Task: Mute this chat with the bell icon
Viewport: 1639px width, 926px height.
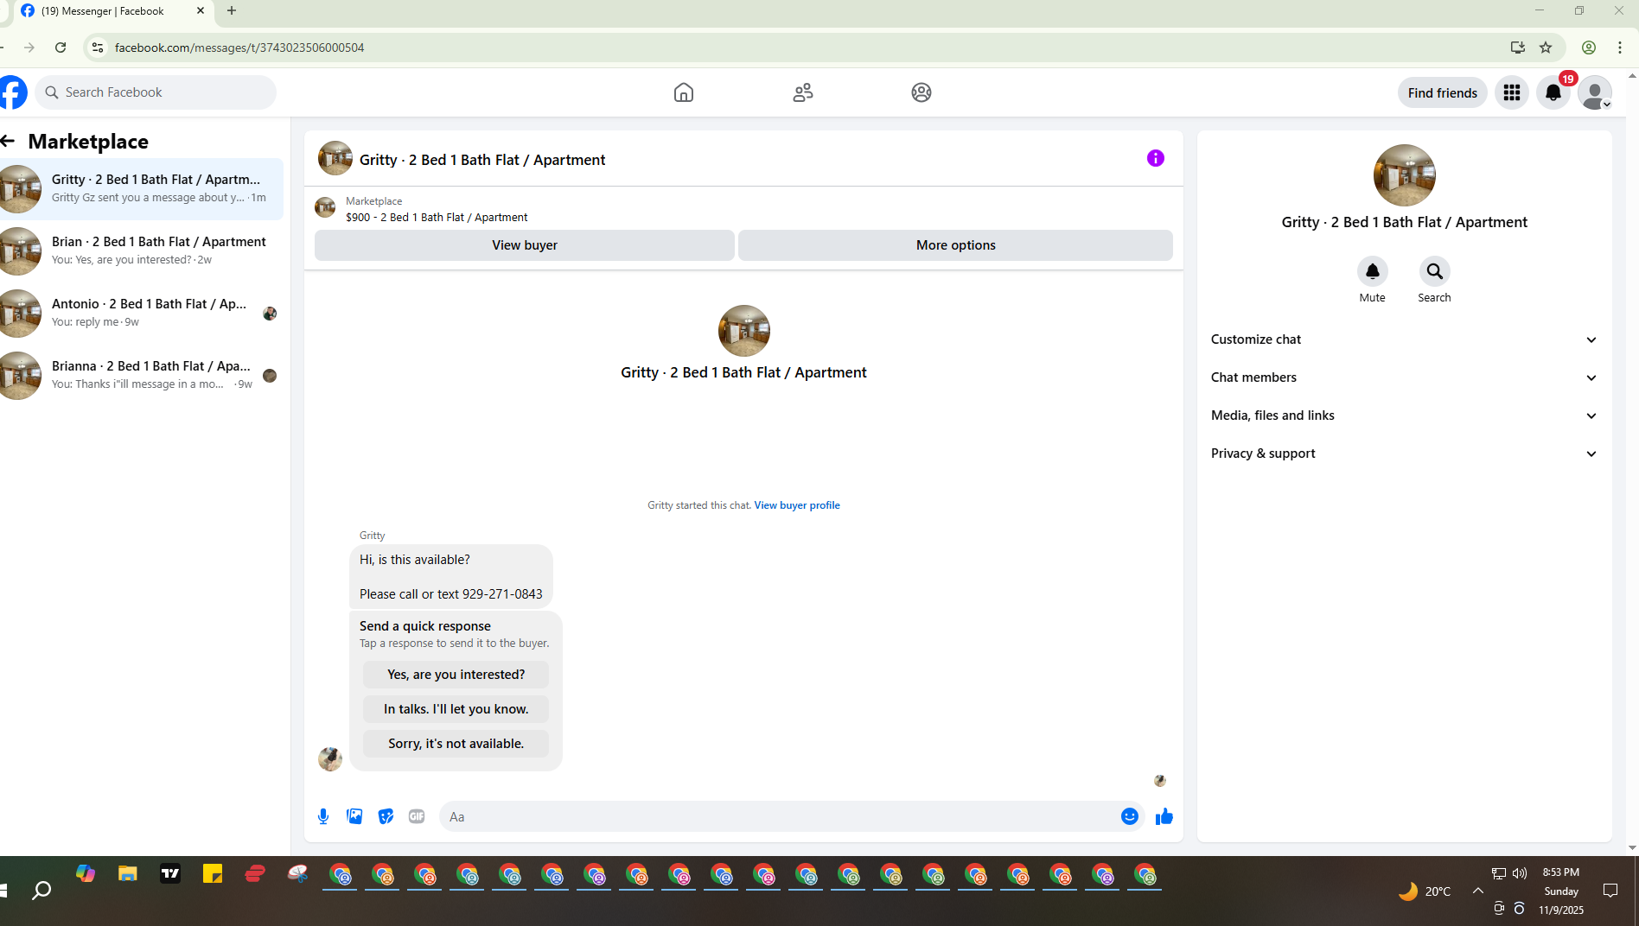Action: click(x=1372, y=271)
